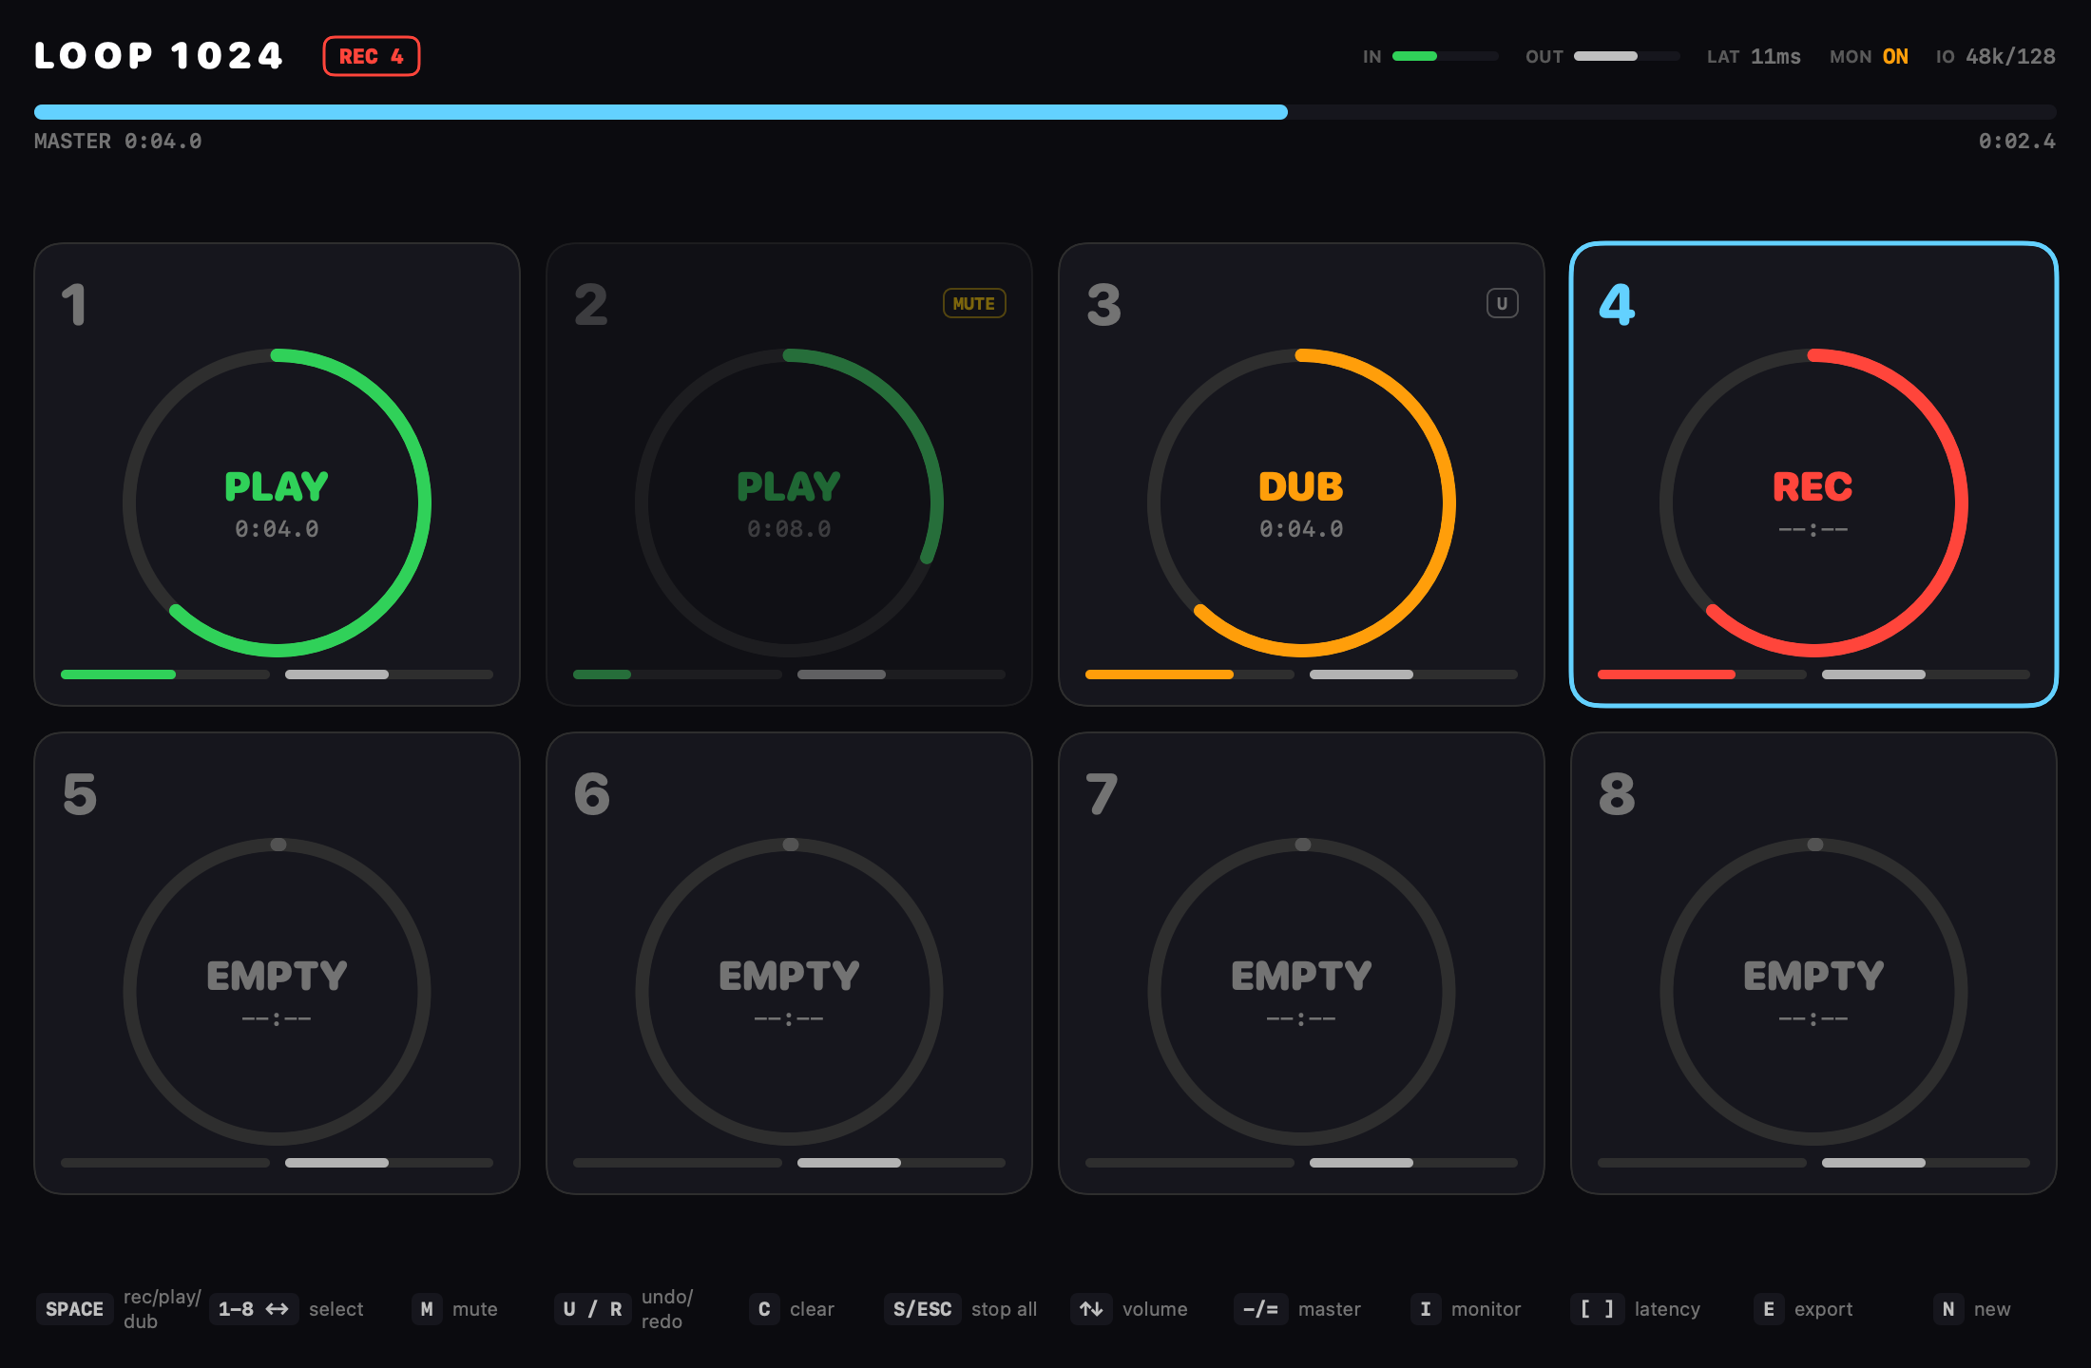2091x1368 pixels.
Task: Select empty track 7 ring
Action: (x=1301, y=991)
